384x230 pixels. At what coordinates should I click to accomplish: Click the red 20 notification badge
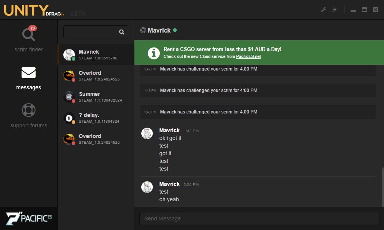33,28
